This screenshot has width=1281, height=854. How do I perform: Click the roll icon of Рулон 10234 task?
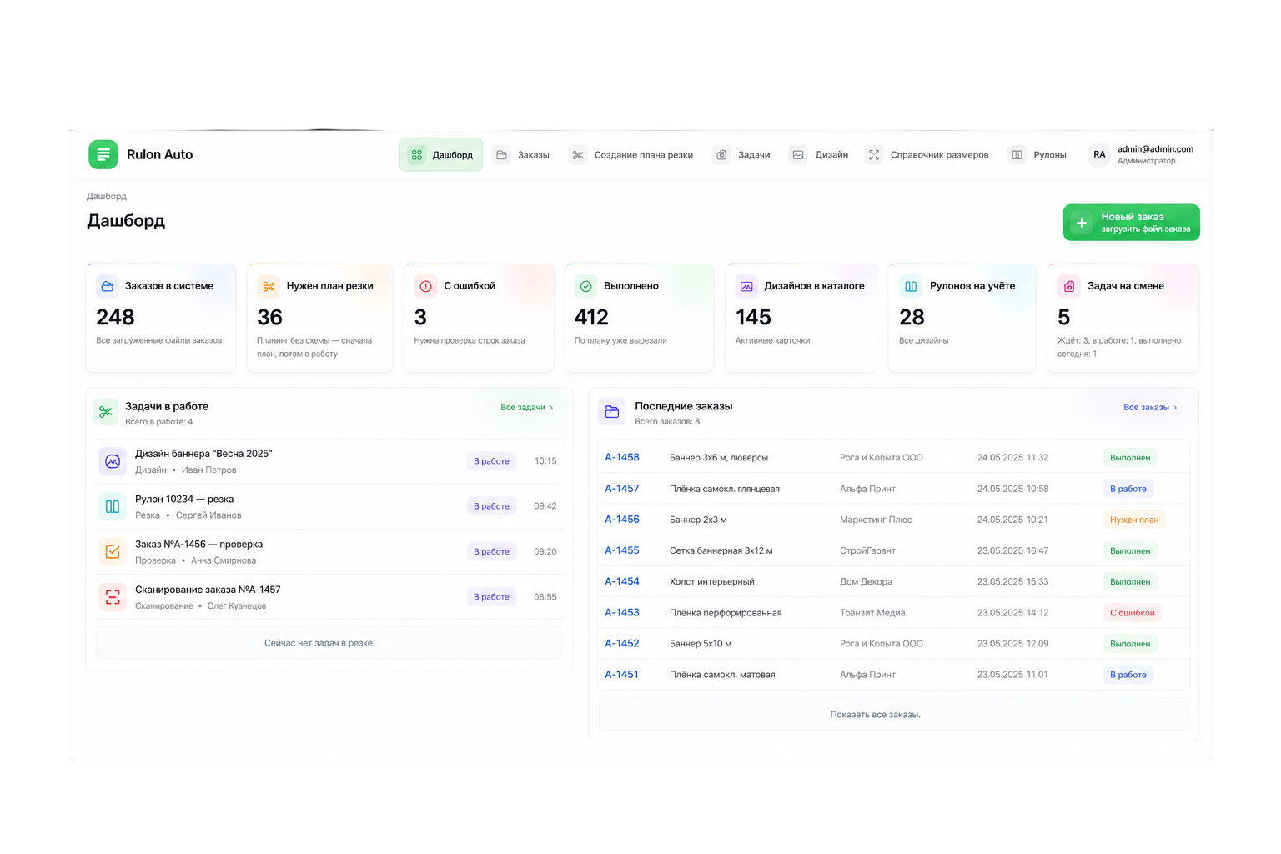pos(113,506)
